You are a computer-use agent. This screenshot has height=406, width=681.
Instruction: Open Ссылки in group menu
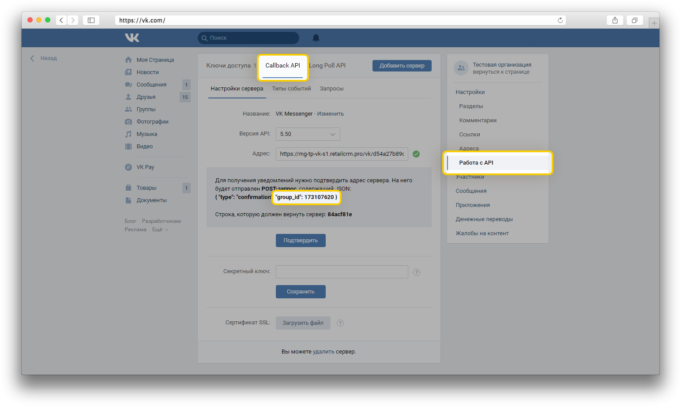pyautogui.click(x=470, y=135)
